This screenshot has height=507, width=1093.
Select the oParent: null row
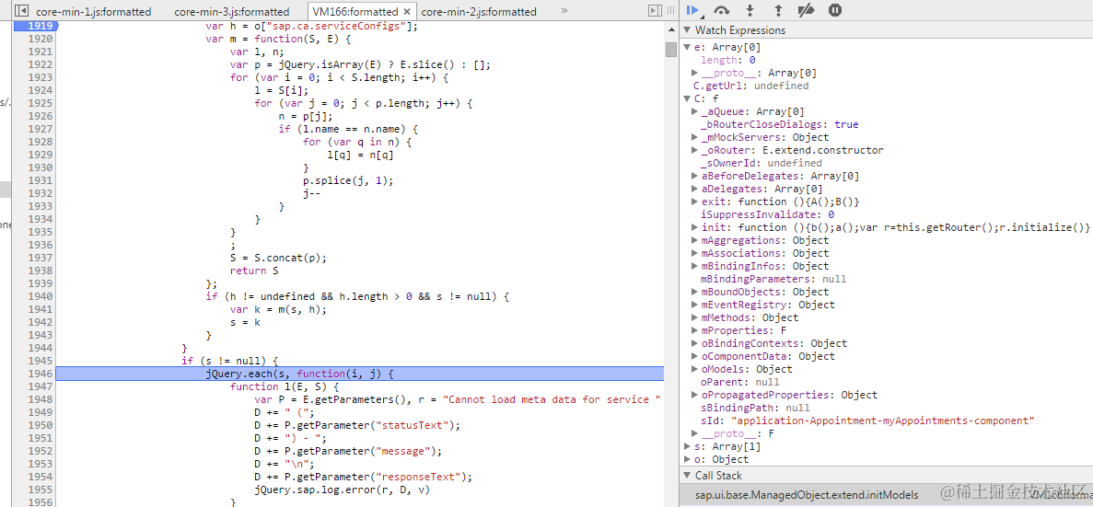pyautogui.click(x=740, y=383)
